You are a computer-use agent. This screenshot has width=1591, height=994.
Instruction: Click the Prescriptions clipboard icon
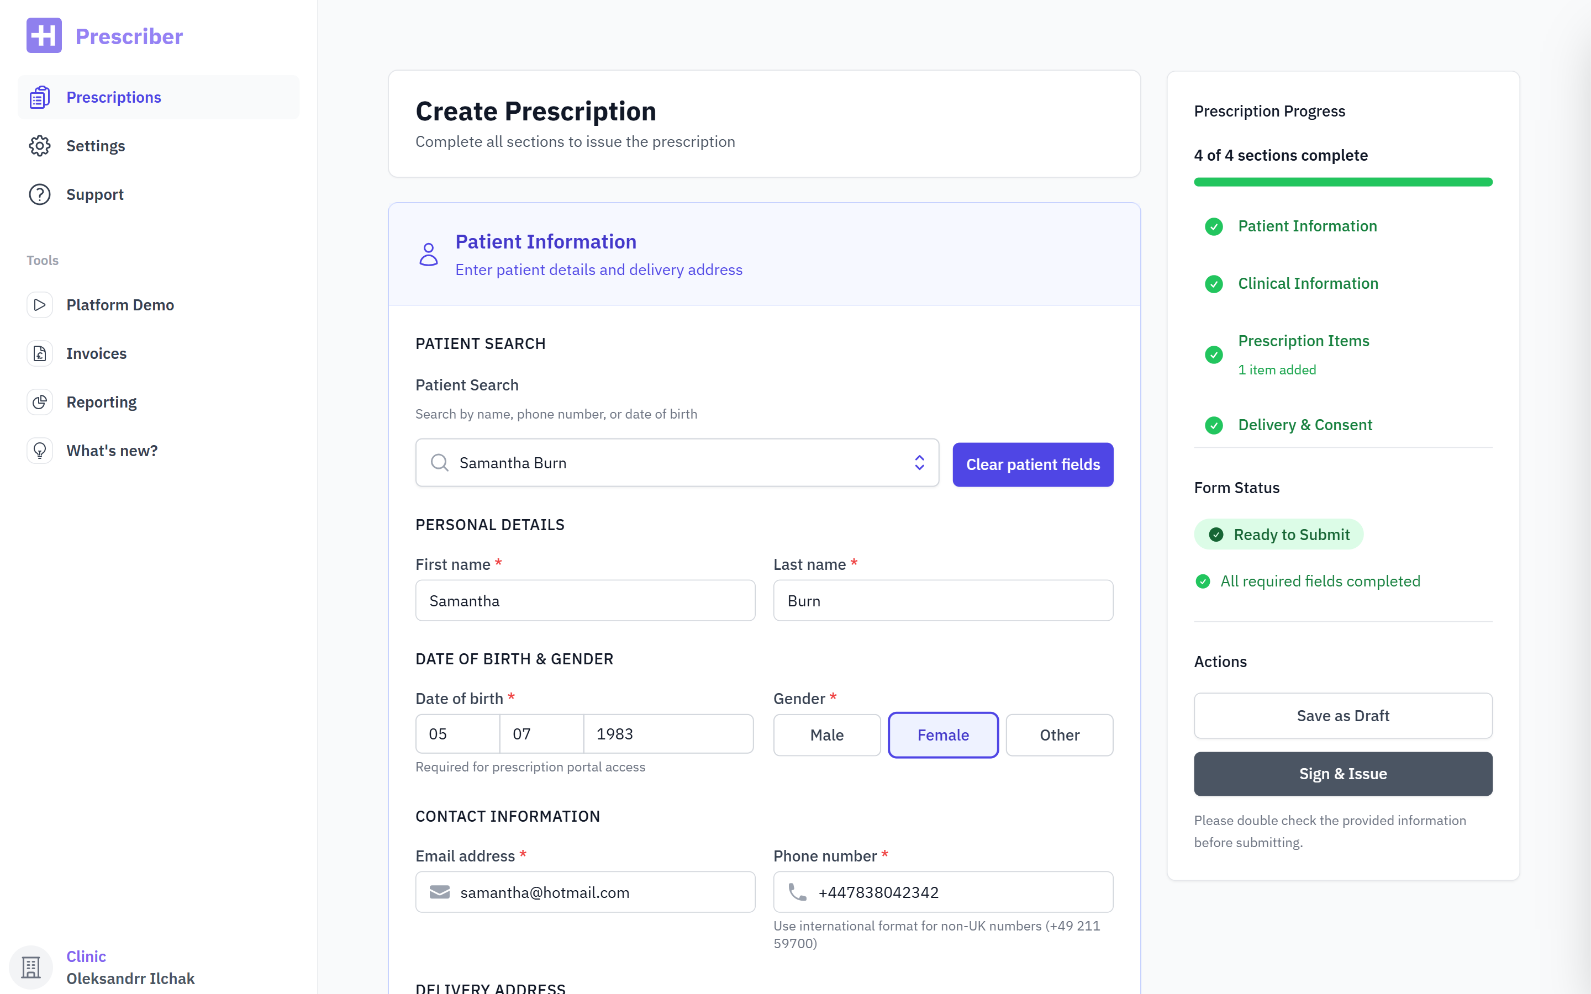coord(39,97)
